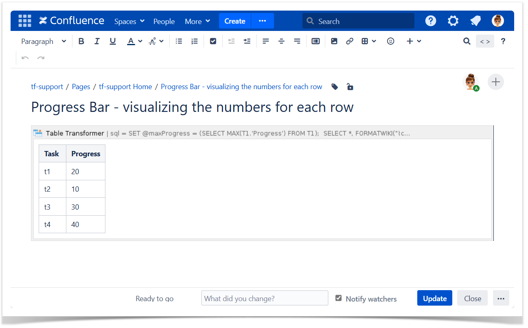Image resolution: width=528 pixels, height=328 pixels.
Task: Apply italic formatting from the toolbar
Action: coord(97,41)
